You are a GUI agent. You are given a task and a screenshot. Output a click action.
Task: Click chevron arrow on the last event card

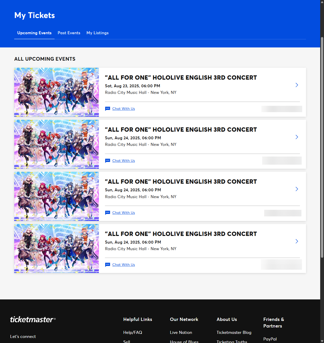297,241
